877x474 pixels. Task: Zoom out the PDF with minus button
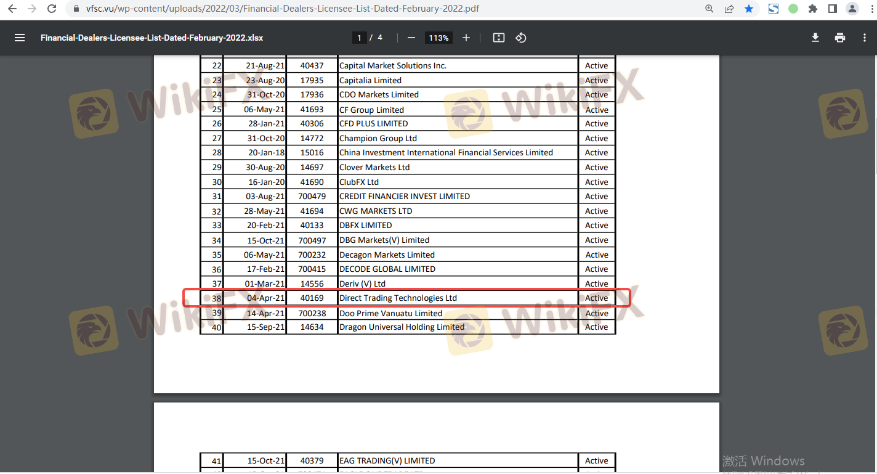point(411,38)
